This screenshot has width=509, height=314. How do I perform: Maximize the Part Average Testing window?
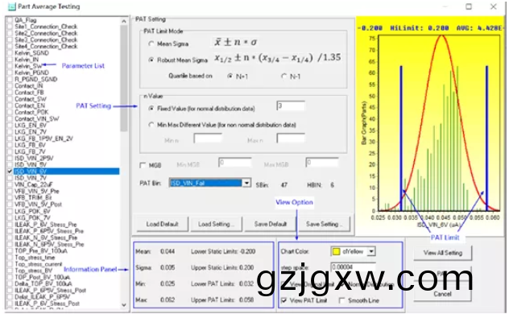[469, 6]
